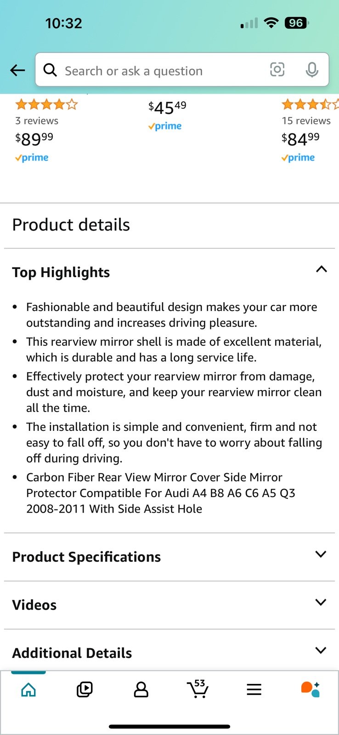Open shopping cart with 53 items
The width and height of the screenshot is (339, 735).
coord(198,689)
